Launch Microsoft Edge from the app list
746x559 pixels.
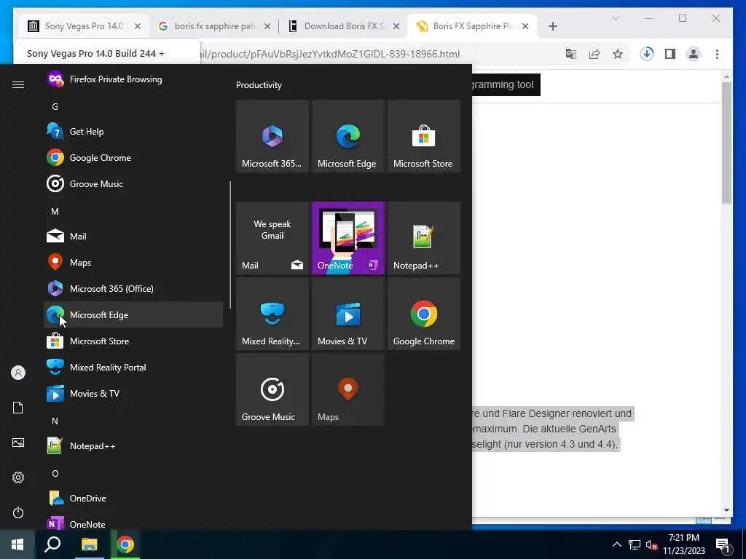pyautogui.click(x=133, y=314)
